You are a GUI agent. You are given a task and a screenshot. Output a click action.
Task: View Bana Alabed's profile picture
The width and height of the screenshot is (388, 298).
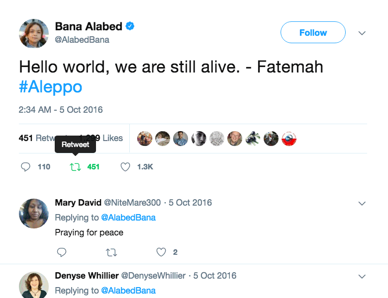(34, 34)
